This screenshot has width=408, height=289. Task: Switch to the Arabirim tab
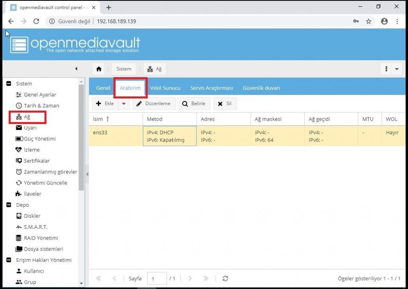click(x=130, y=88)
